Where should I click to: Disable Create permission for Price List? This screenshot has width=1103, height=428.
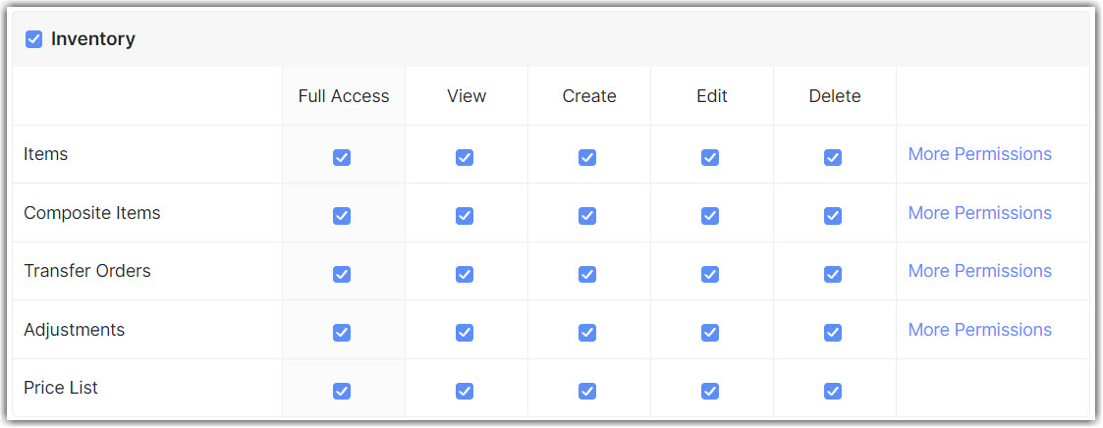click(587, 391)
